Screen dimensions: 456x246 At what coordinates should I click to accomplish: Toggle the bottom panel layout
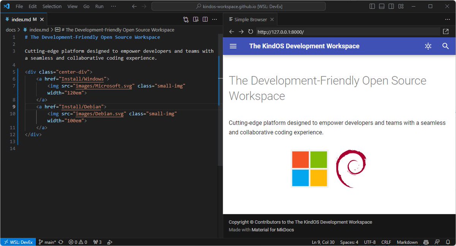pyautogui.click(x=382, y=6)
